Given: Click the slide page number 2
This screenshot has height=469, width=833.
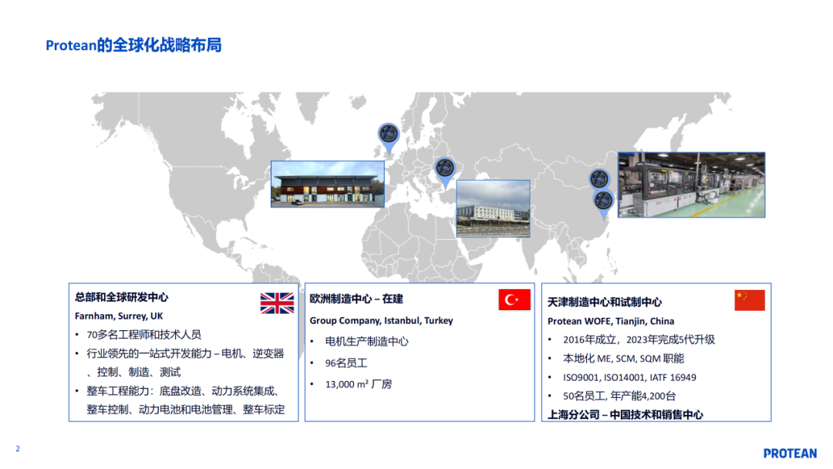Looking at the screenshot, I should (x=18, y=449).
